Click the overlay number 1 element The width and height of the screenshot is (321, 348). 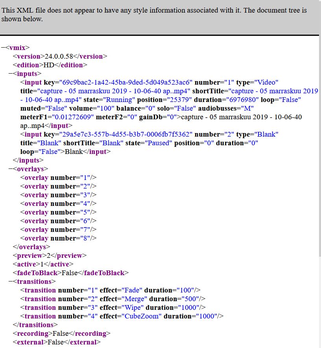coord(58,178)
